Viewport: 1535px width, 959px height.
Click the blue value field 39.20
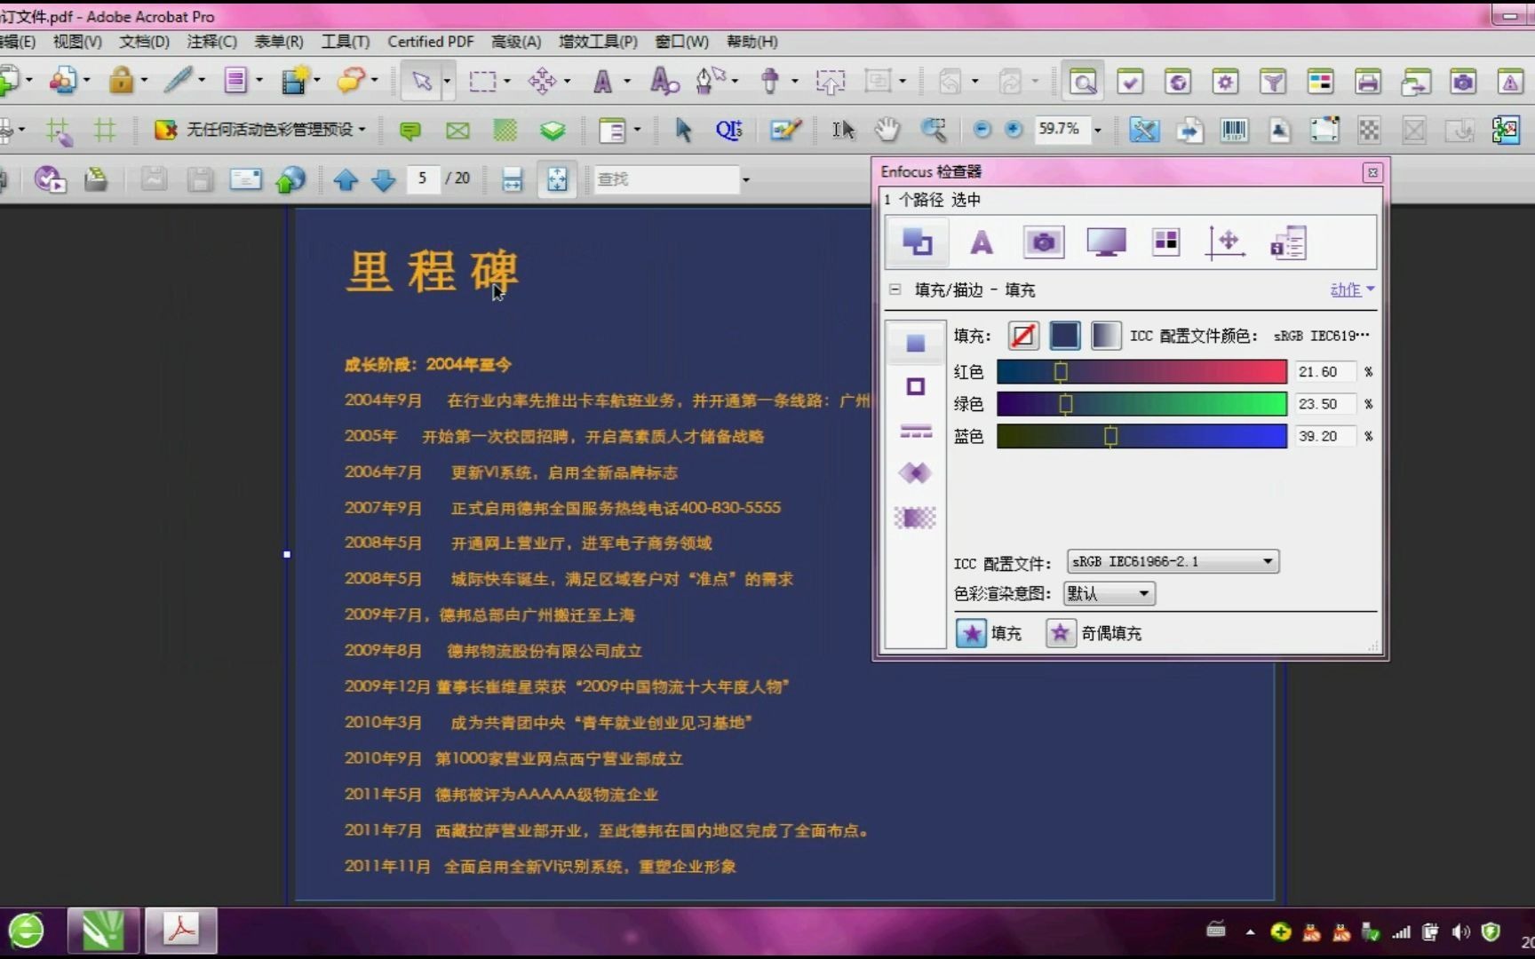point(1324,436)
